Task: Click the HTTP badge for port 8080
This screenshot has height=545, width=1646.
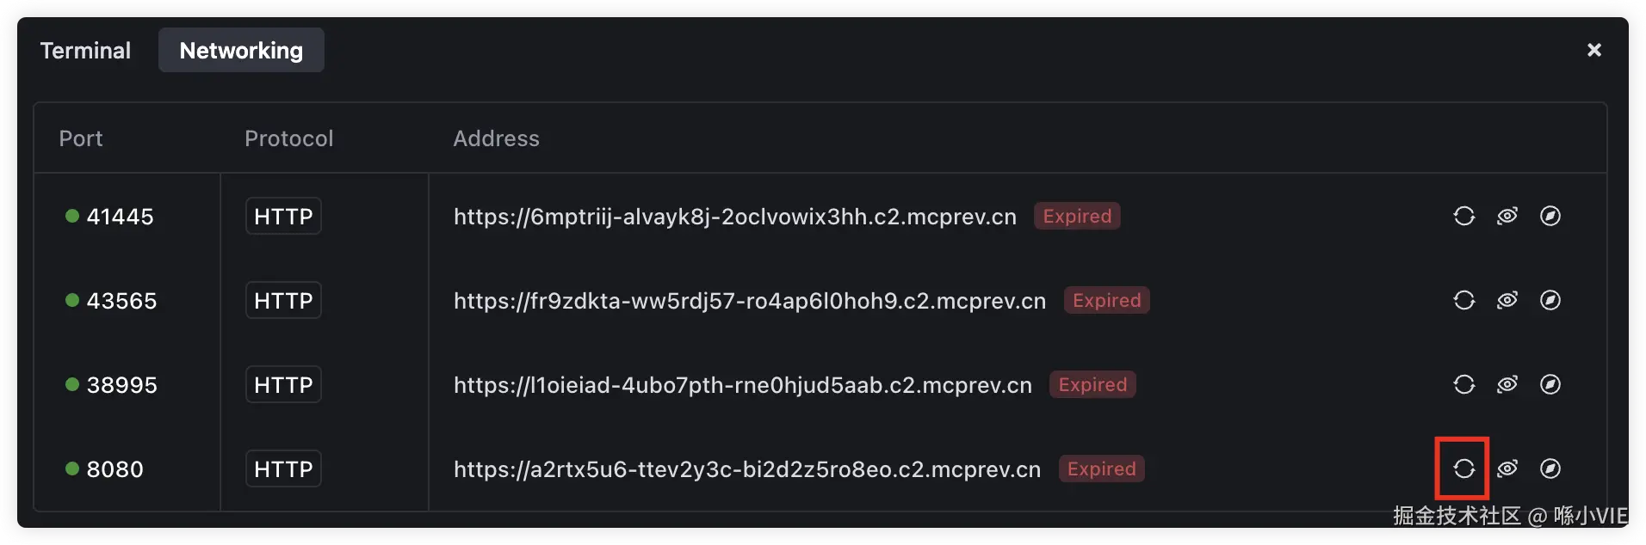Action: coord(283,469)
